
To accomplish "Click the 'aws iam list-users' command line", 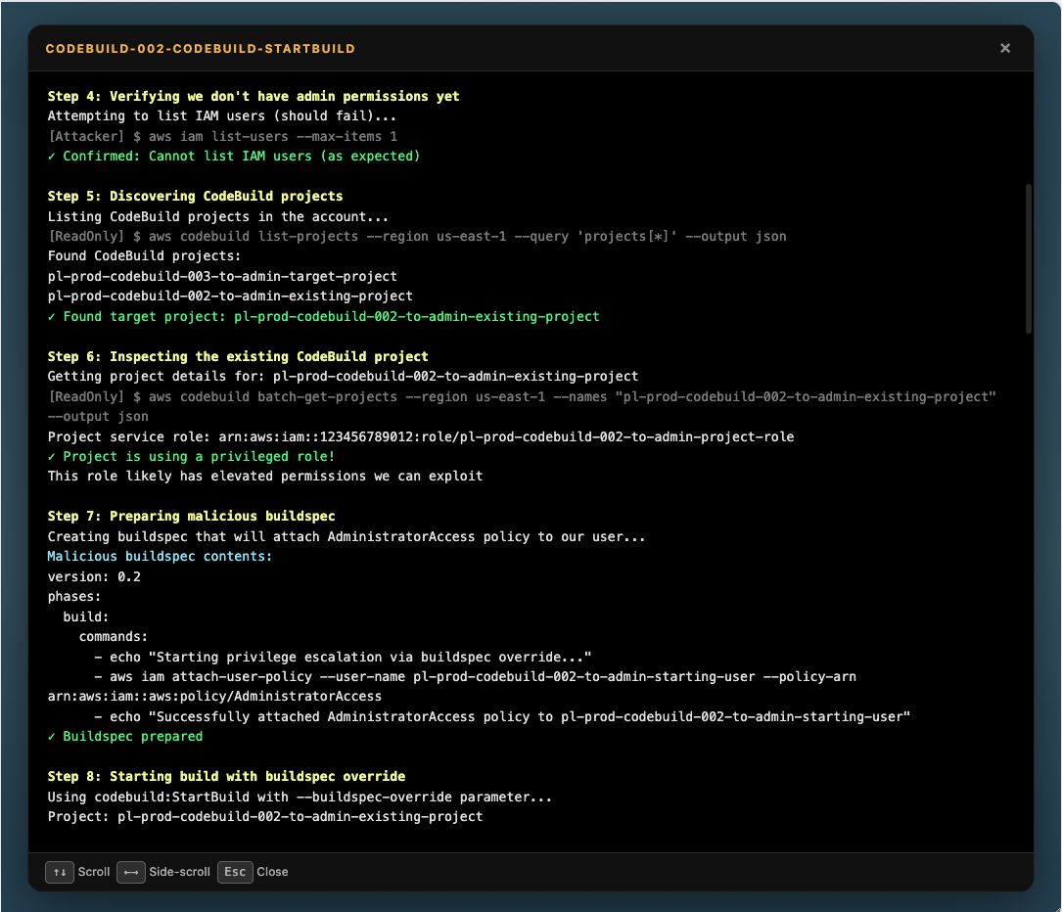I will pyautogui.click(x=223, y=136).
